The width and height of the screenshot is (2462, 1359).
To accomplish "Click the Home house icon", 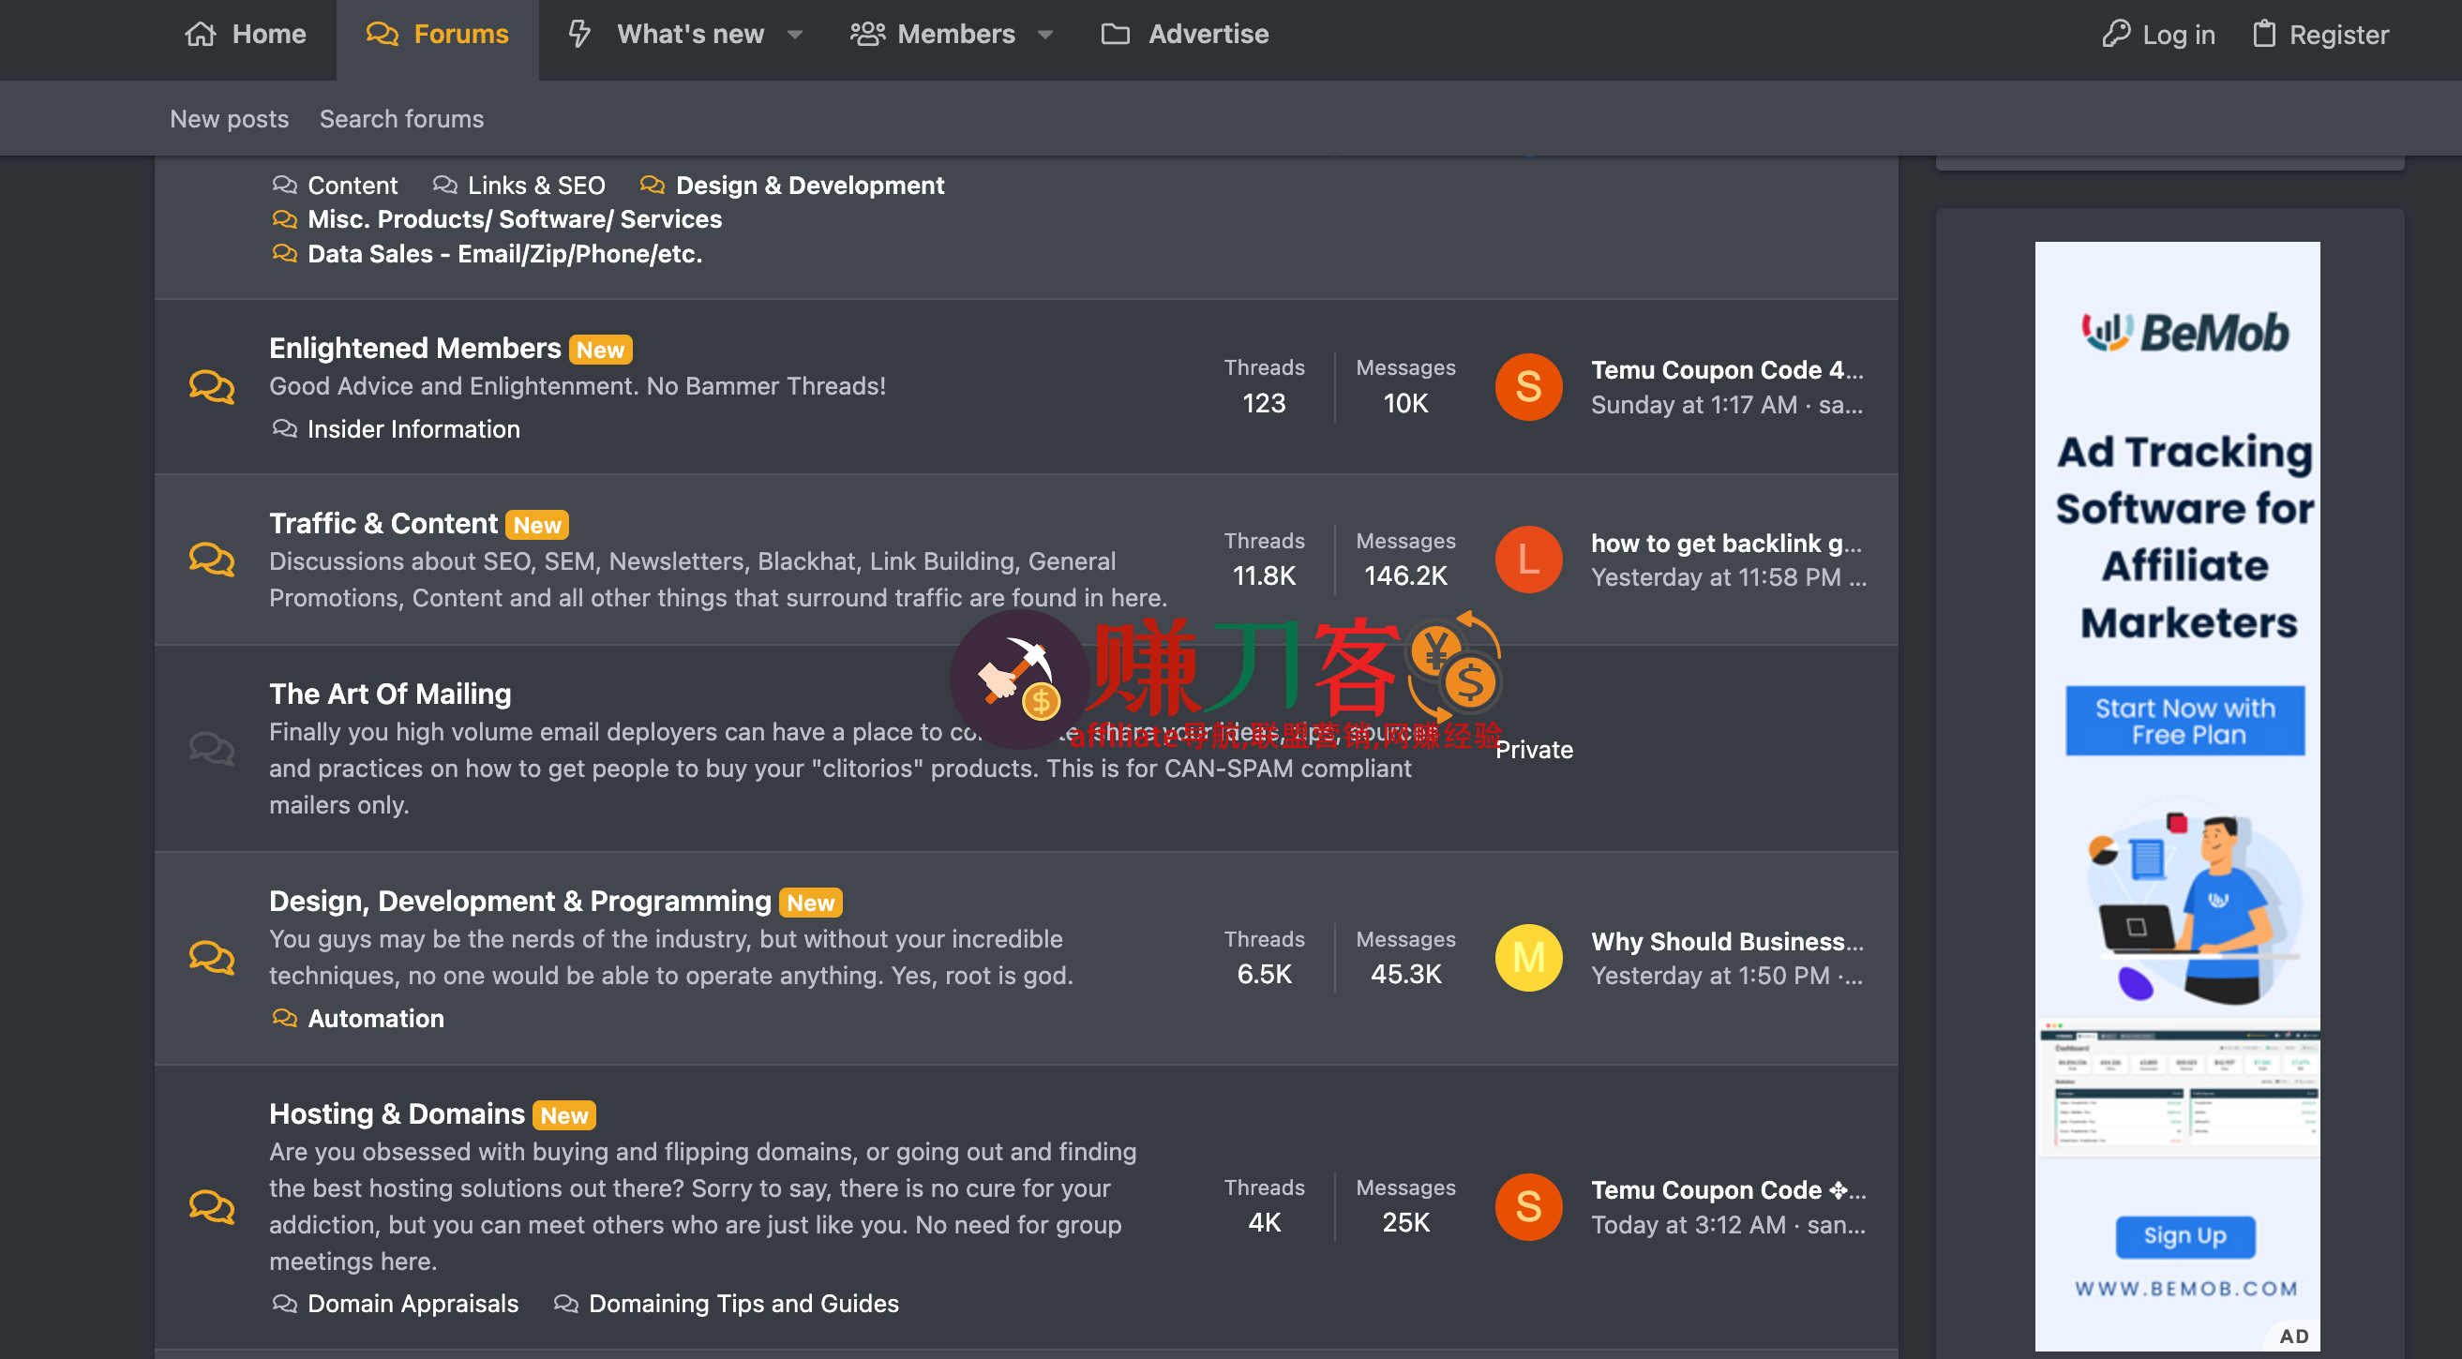I will 200,35.
